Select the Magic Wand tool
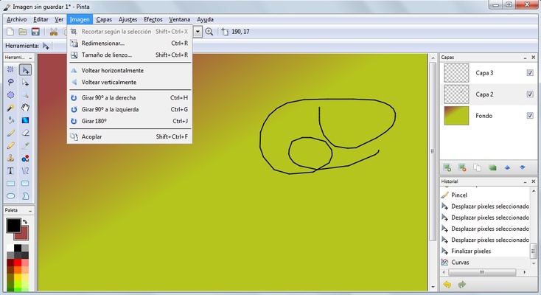The height and width of the screenshot is (295, 541). pyautogui.click(x=11, y=108)
